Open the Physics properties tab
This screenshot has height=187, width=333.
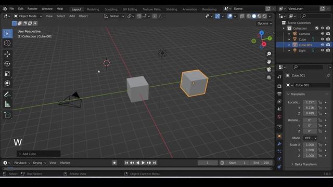coord(279,159)
